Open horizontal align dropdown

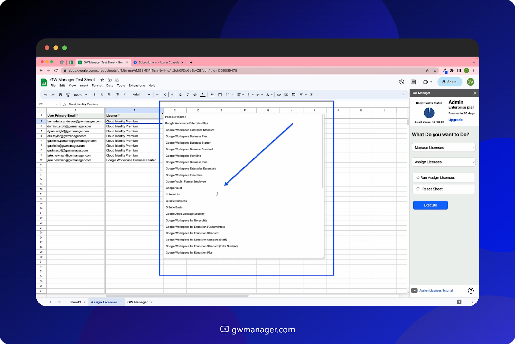[x=240, y=95]
